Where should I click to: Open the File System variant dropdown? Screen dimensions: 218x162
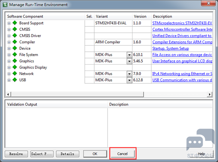(129, 55)
